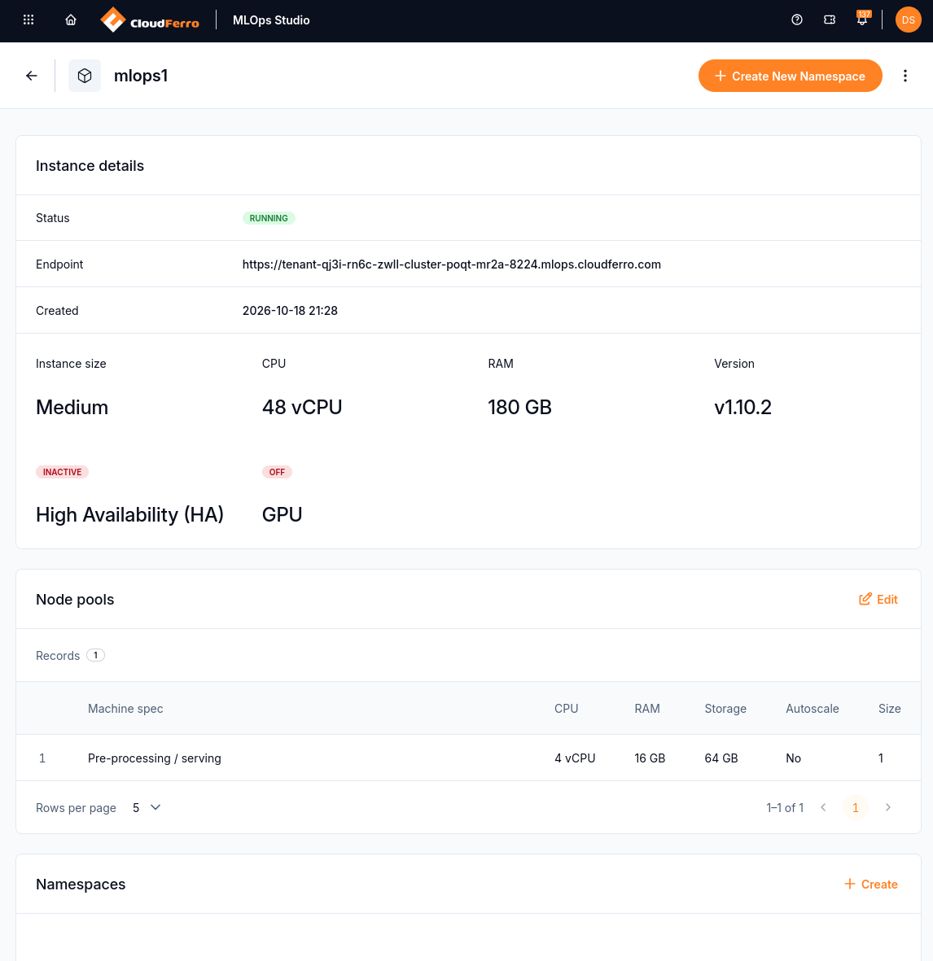
Task: Click the Records count badge
Action: tap(95, 655)
